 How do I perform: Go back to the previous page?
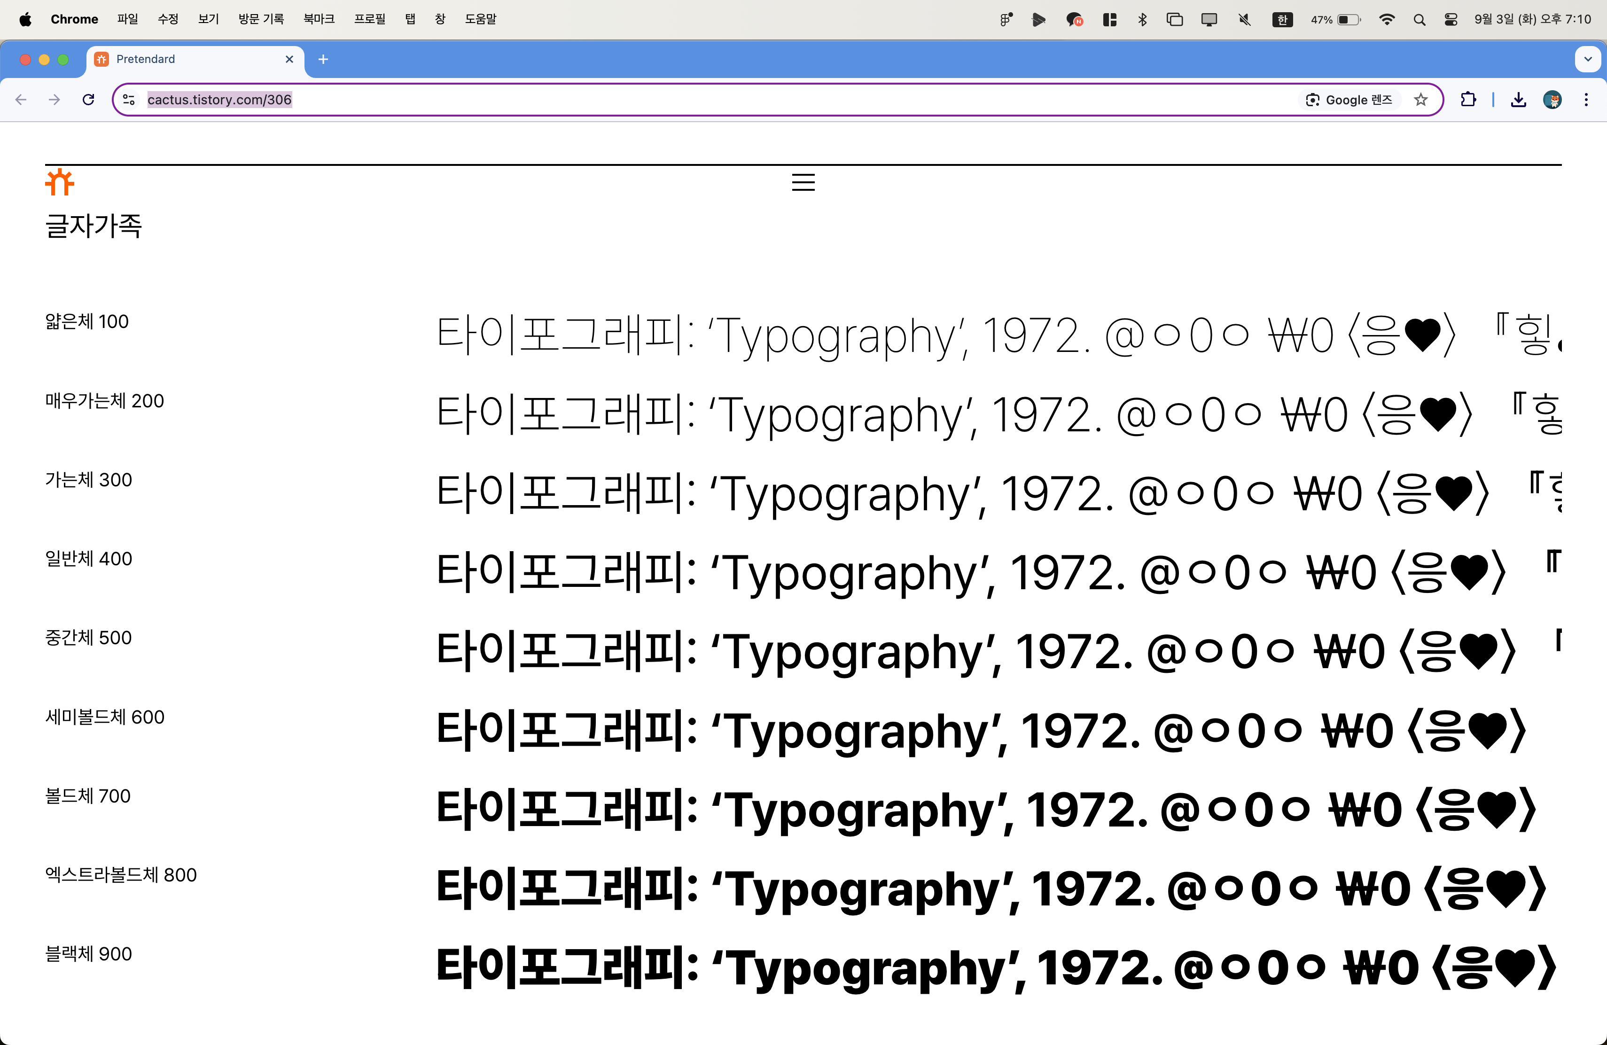(x=21, y=100)
